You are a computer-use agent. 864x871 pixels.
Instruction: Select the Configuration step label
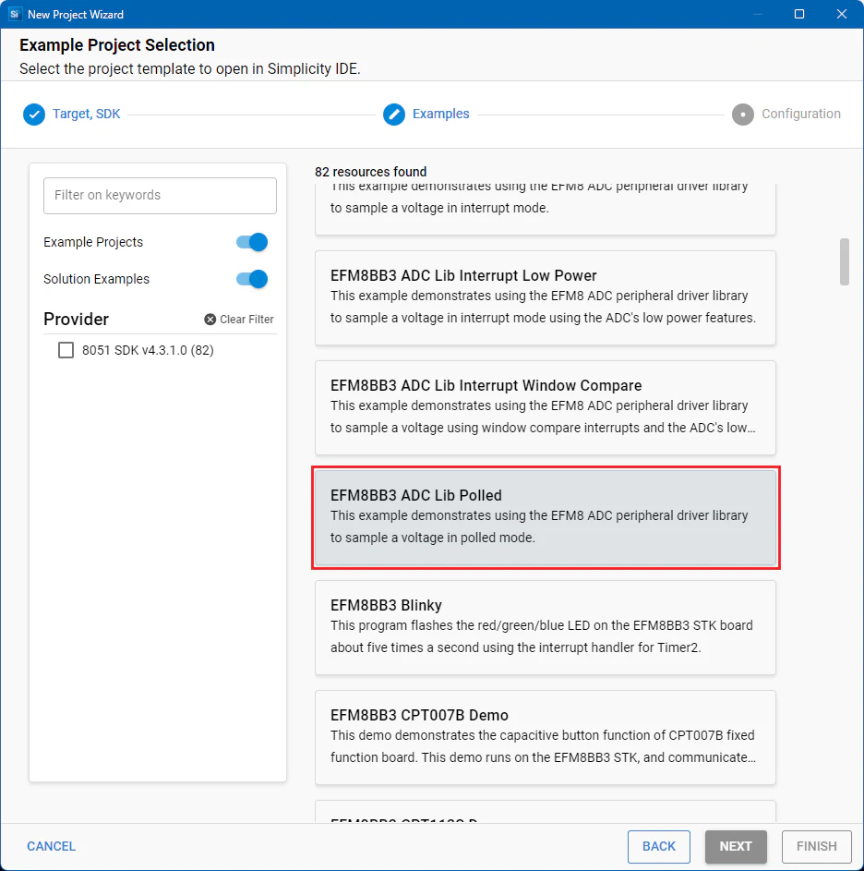point(800,114)
